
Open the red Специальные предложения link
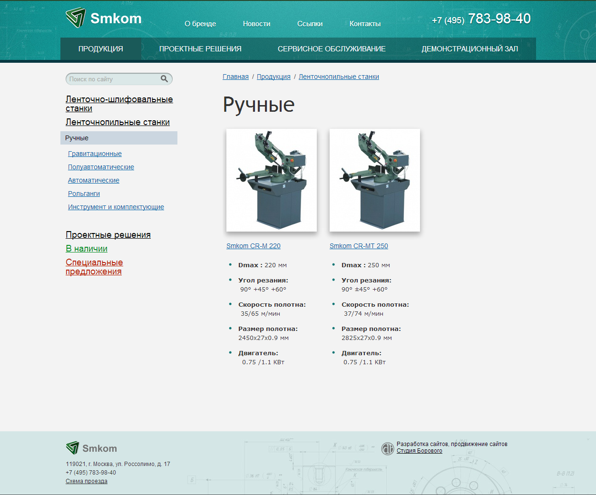(94, 267)
